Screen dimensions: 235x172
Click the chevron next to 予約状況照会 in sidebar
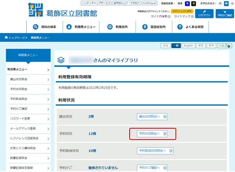point(48,90)
